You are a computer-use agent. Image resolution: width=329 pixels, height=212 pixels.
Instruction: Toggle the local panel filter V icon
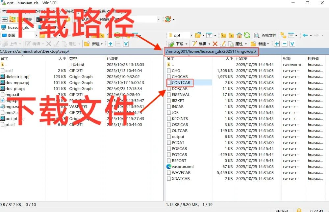tap(126, 44)
